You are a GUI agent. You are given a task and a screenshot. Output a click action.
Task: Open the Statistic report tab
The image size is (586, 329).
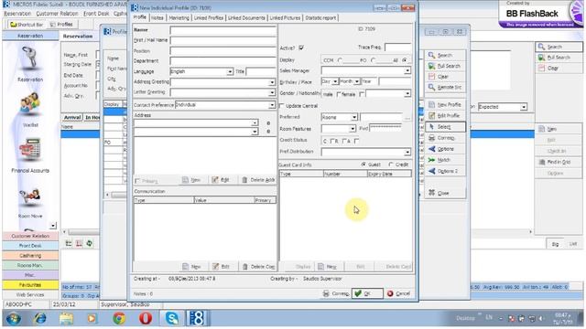tap(320, 18)
